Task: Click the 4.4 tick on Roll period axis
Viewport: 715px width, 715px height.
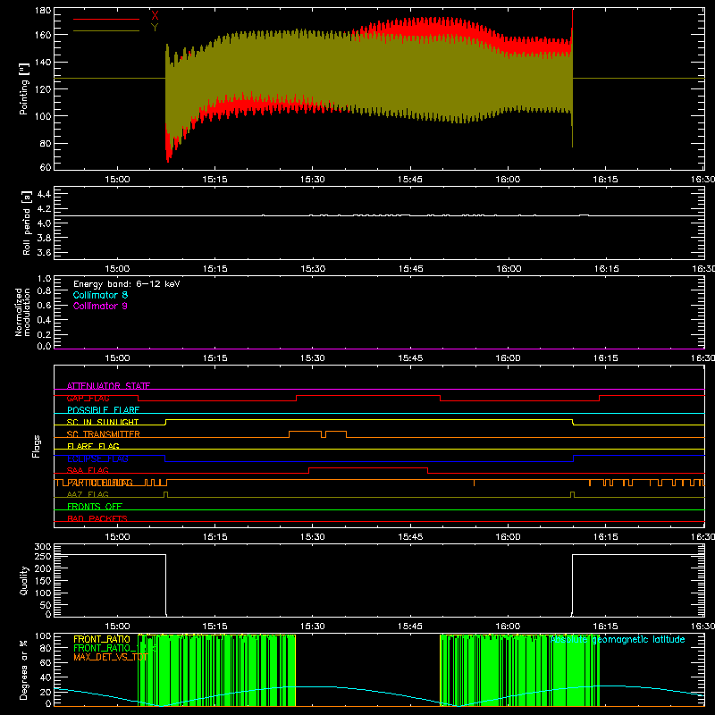Action: 44,194
